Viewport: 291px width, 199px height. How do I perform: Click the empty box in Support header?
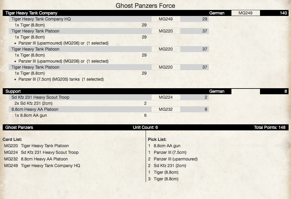(x=246, y=91)
